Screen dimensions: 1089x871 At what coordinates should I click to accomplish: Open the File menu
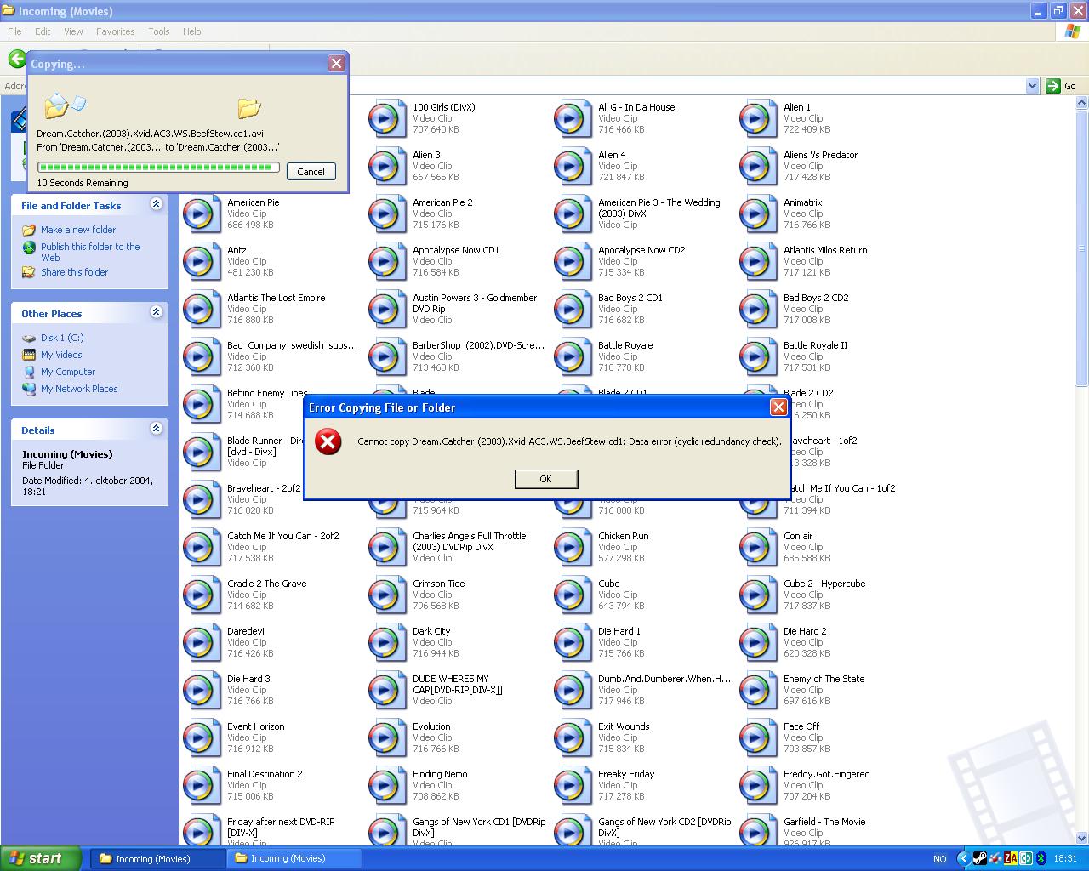[14, 31]
